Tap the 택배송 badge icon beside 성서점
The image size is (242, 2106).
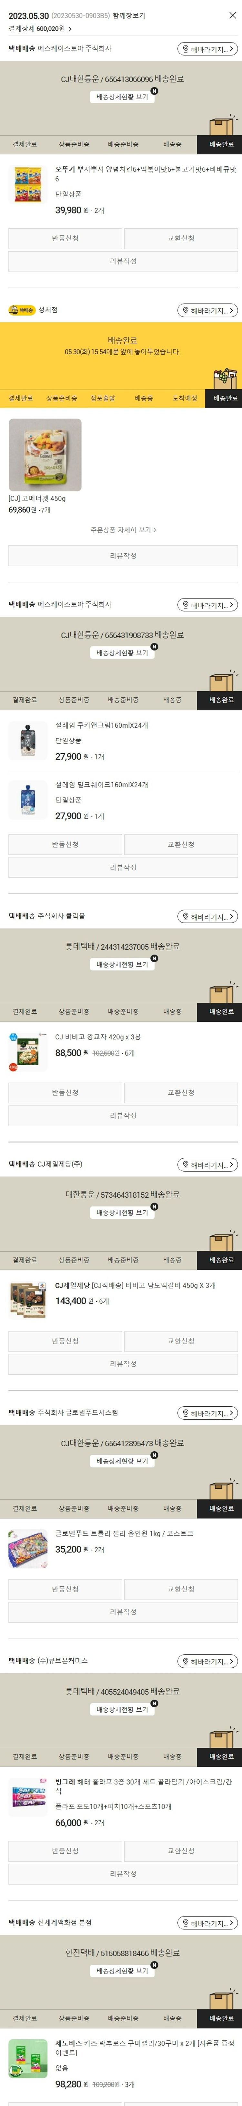tap(22, 311)
